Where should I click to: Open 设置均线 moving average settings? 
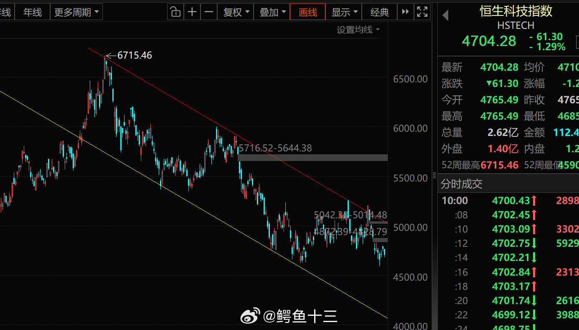pos(358,30)
